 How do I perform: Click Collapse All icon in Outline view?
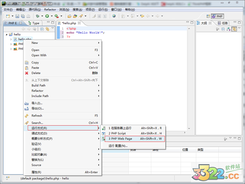click(223, 29)
